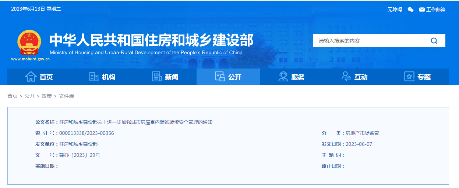Click the www.mohurd.gov.cn website address
This screenshot has height=188, width=459.
31,59
